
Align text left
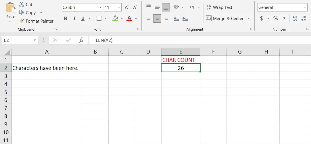149,19
